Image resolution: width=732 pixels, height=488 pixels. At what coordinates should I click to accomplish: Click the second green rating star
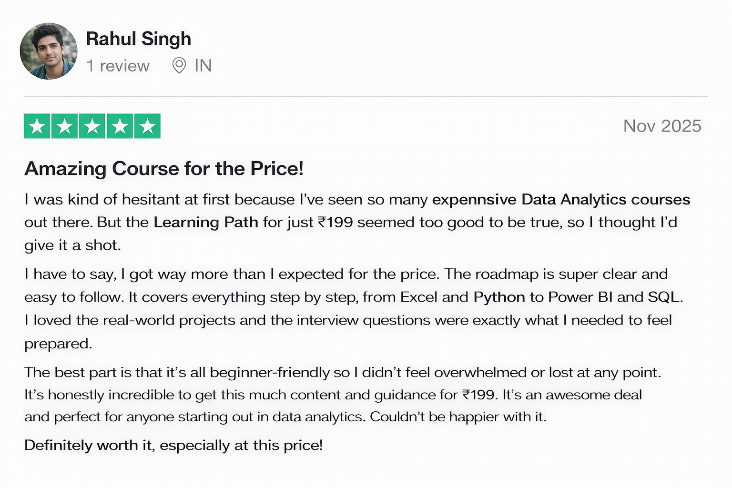point(65,126)
